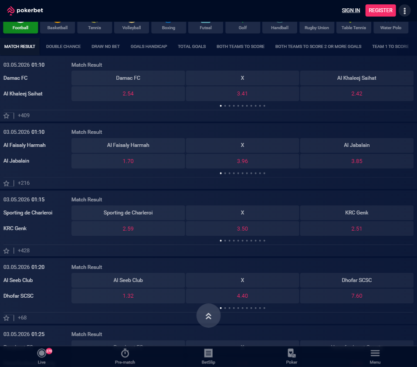The image size is (417, 367).
Task: Select the Table Tennis sport tab
Action: [x=354, y=27]
